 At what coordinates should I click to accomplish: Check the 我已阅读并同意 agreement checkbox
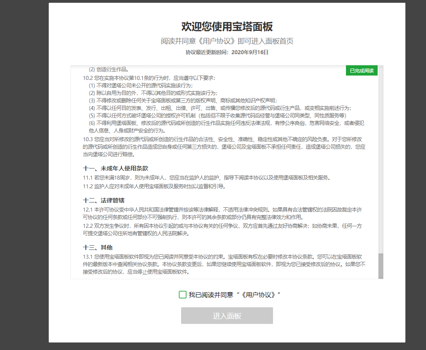[x=183, y=294]
